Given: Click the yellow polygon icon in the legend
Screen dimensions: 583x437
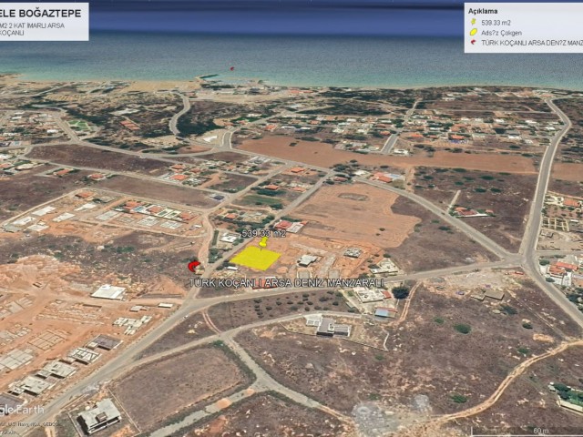Looking at the screenshot, I should pyautogui.click(x=474, y=33).
